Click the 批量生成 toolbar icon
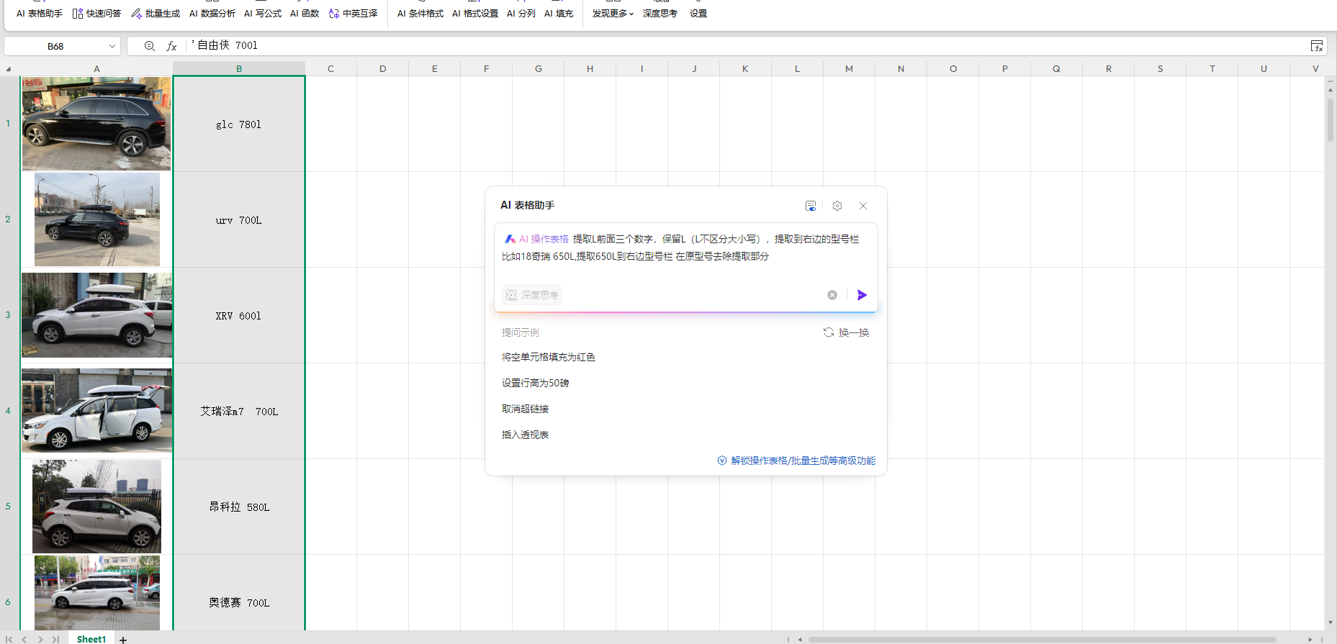The height and width of the screenshot is (644, 1337). click(137, 14)
